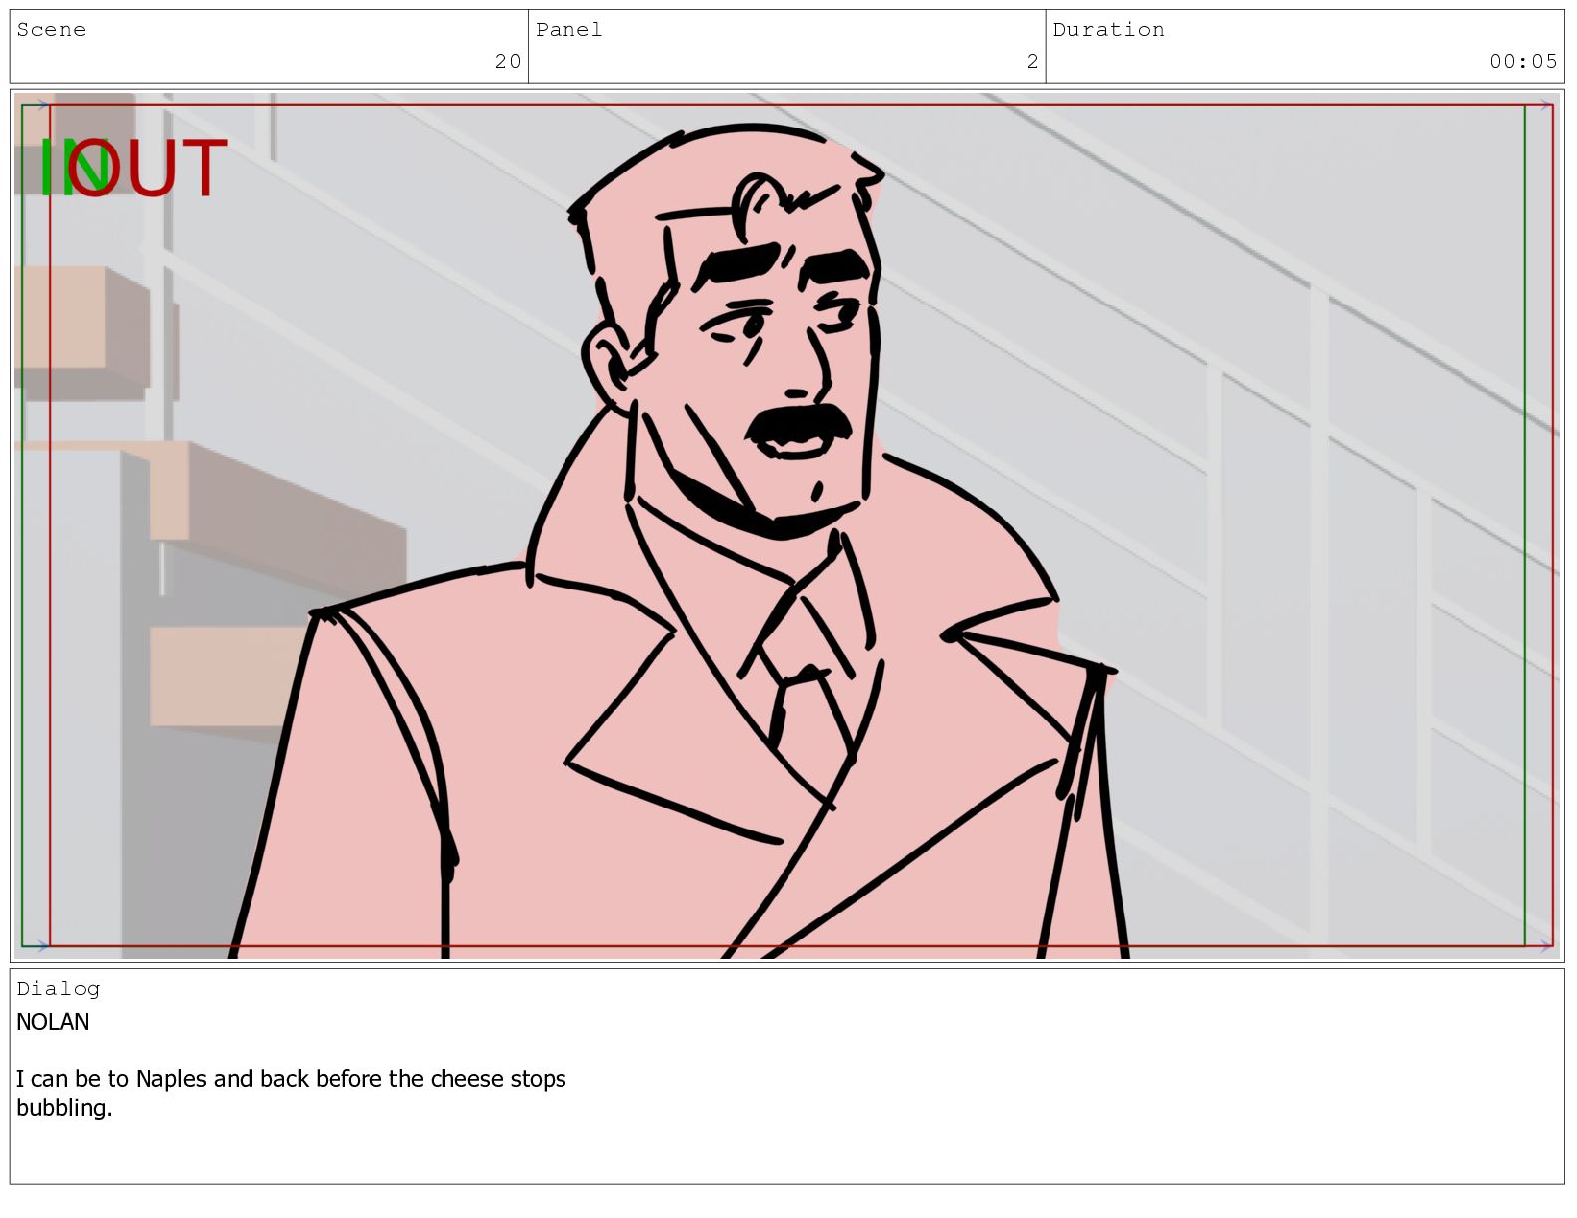Click the Duration header label
Viewport: 1577px width, 1218px height.
[1108, 30]
